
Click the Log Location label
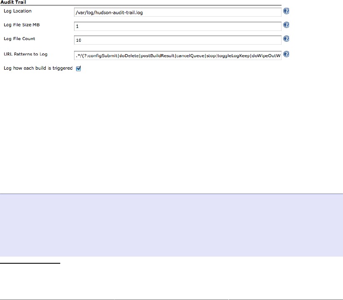pos(18,11)
